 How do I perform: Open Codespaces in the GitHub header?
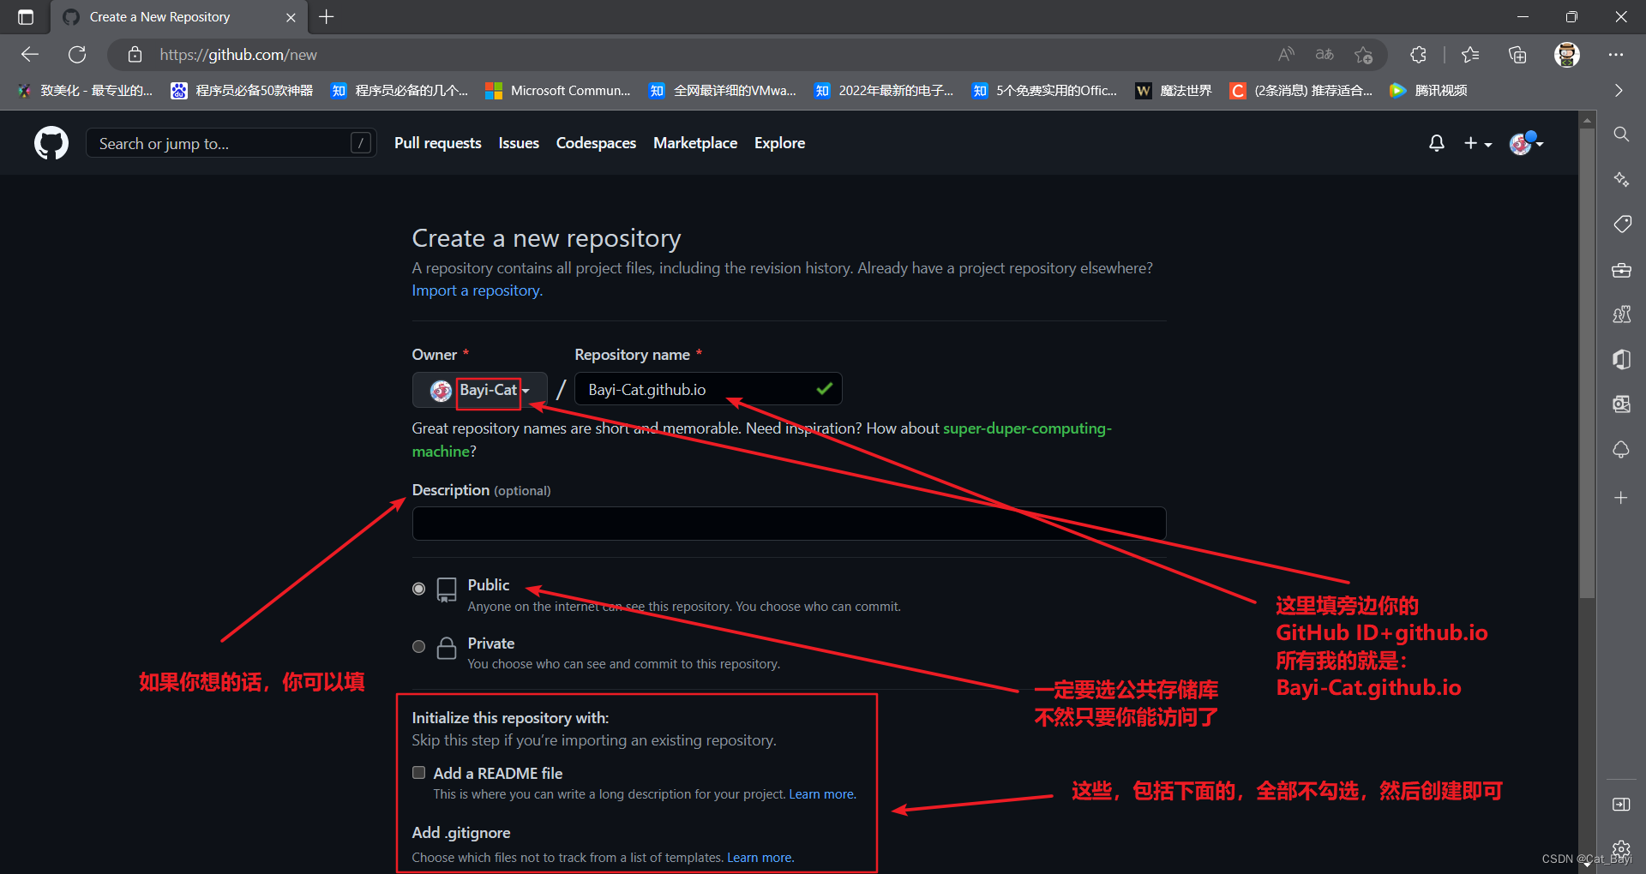(596, 143)
